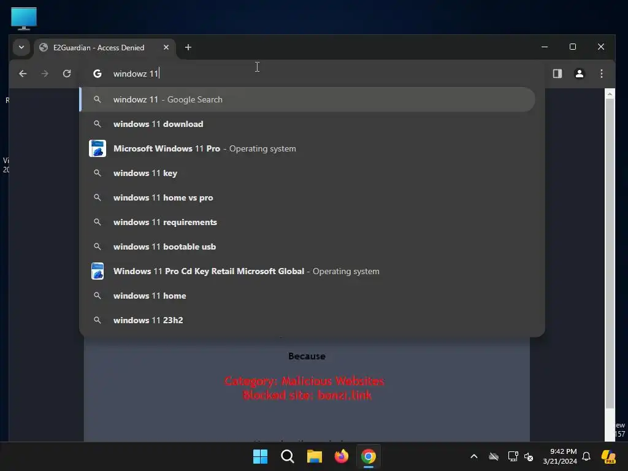Open File Explorer from the taskbar

click(x=315, y=456)
